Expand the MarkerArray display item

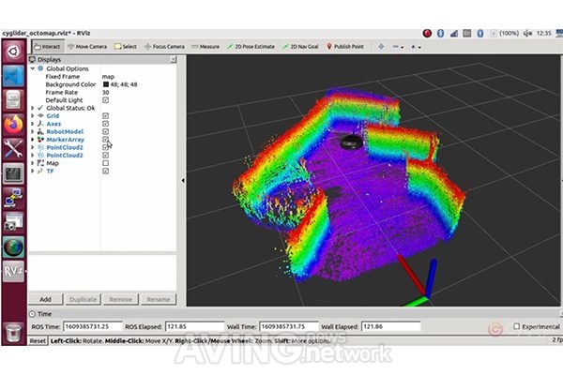pos(33,139)
